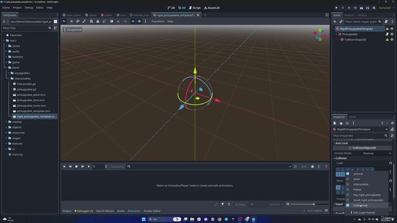Screen dimensions: 397x223
Task: Open the Output bottom panel
Action: [67, 211]
